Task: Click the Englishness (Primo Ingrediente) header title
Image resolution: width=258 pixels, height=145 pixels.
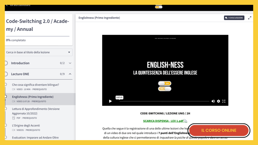Action: (99, 18)
